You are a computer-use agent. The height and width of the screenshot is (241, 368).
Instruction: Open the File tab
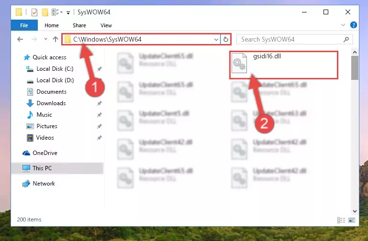coord(24,25)
